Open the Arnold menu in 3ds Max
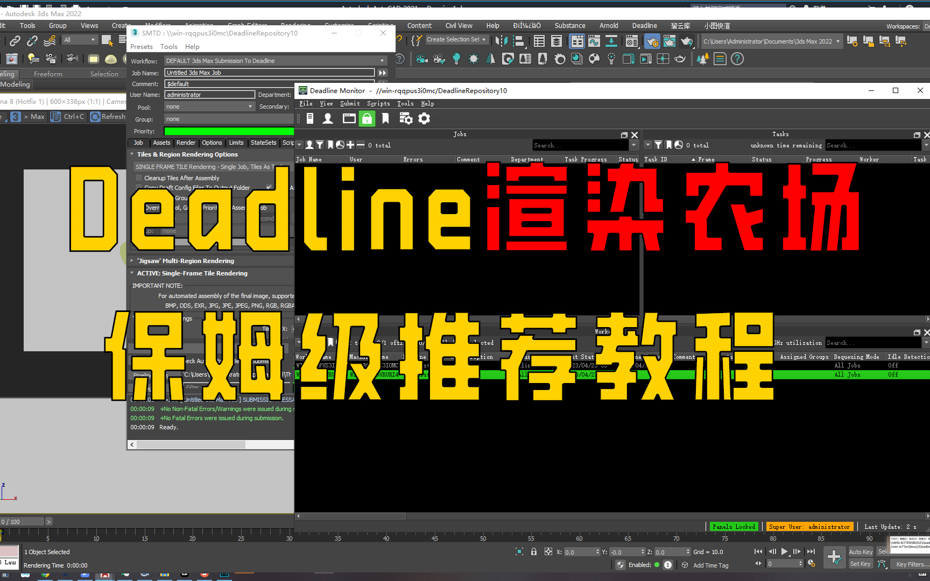This screenshot has height=581, width=930. click(609, 26)
